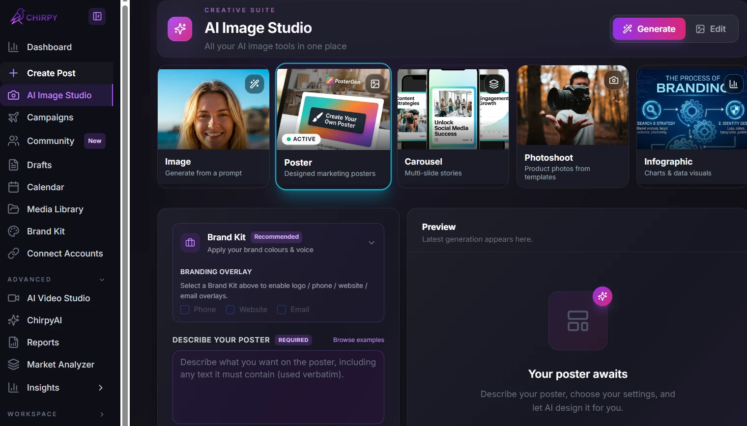
Task: Click the document icon beside Drafts
Action: click(13, 165)
